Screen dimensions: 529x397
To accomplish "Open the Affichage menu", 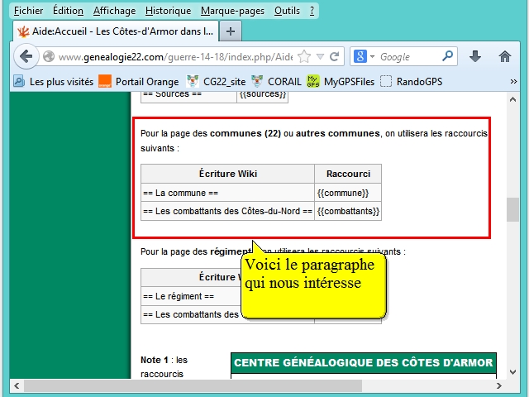I will [x=114, y=11].
